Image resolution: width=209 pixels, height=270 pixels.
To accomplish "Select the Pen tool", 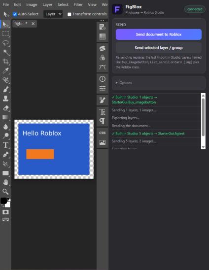I will click(x=5, y=154).
